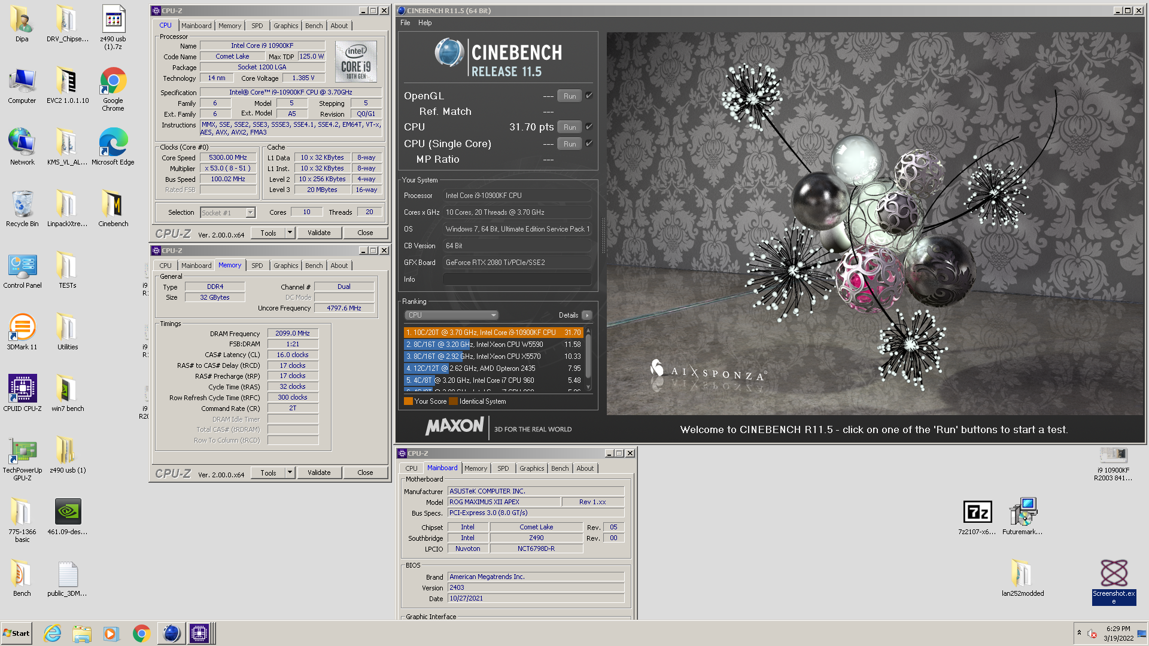The height and width of the screenshot is (646, 1149).
Task: Click the Tools button in top CPU-Z
Action: pos(268,233)
